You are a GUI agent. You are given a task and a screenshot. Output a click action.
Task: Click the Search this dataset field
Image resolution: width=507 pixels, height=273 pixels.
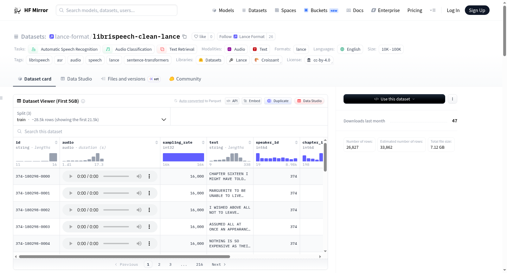(170, 131)
